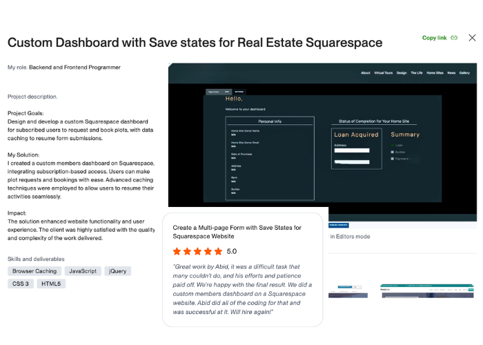Click the 5.0 rating value
Image resolution: width=483 pixels, height=345 pixels.
point(232,251)
